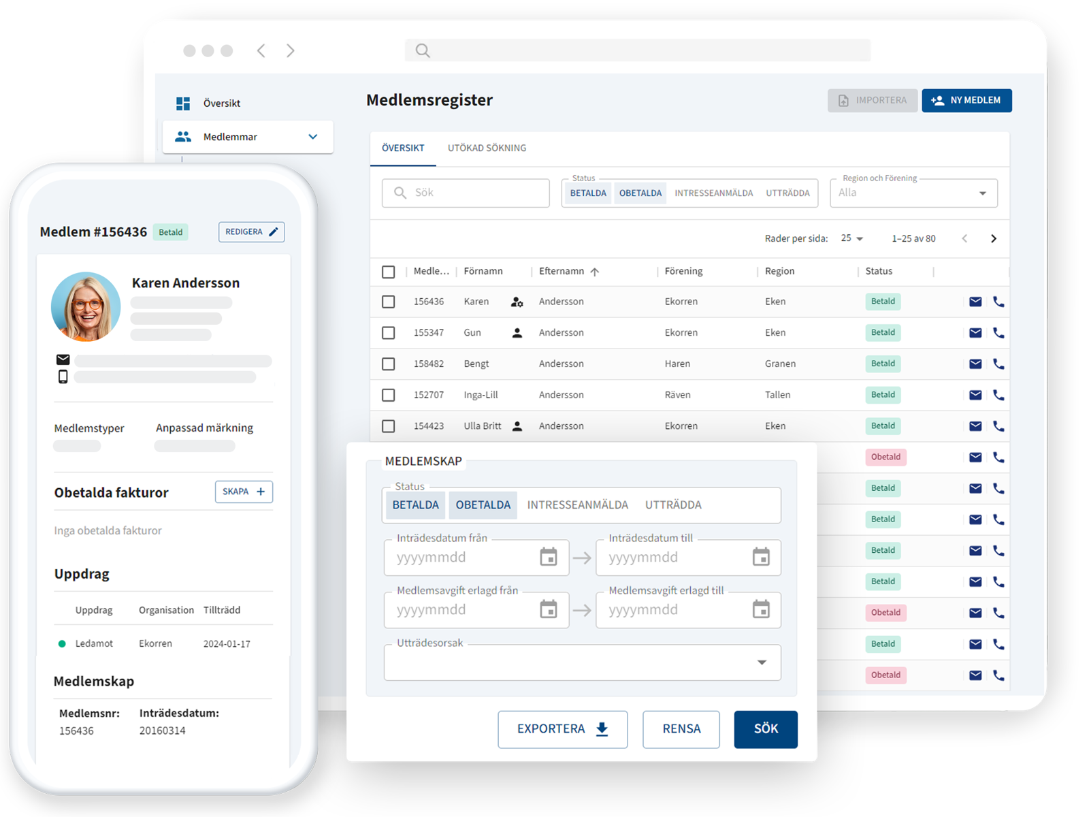
Task: Expand the Medlemmar sidebar menu
Action: point(313,137)
